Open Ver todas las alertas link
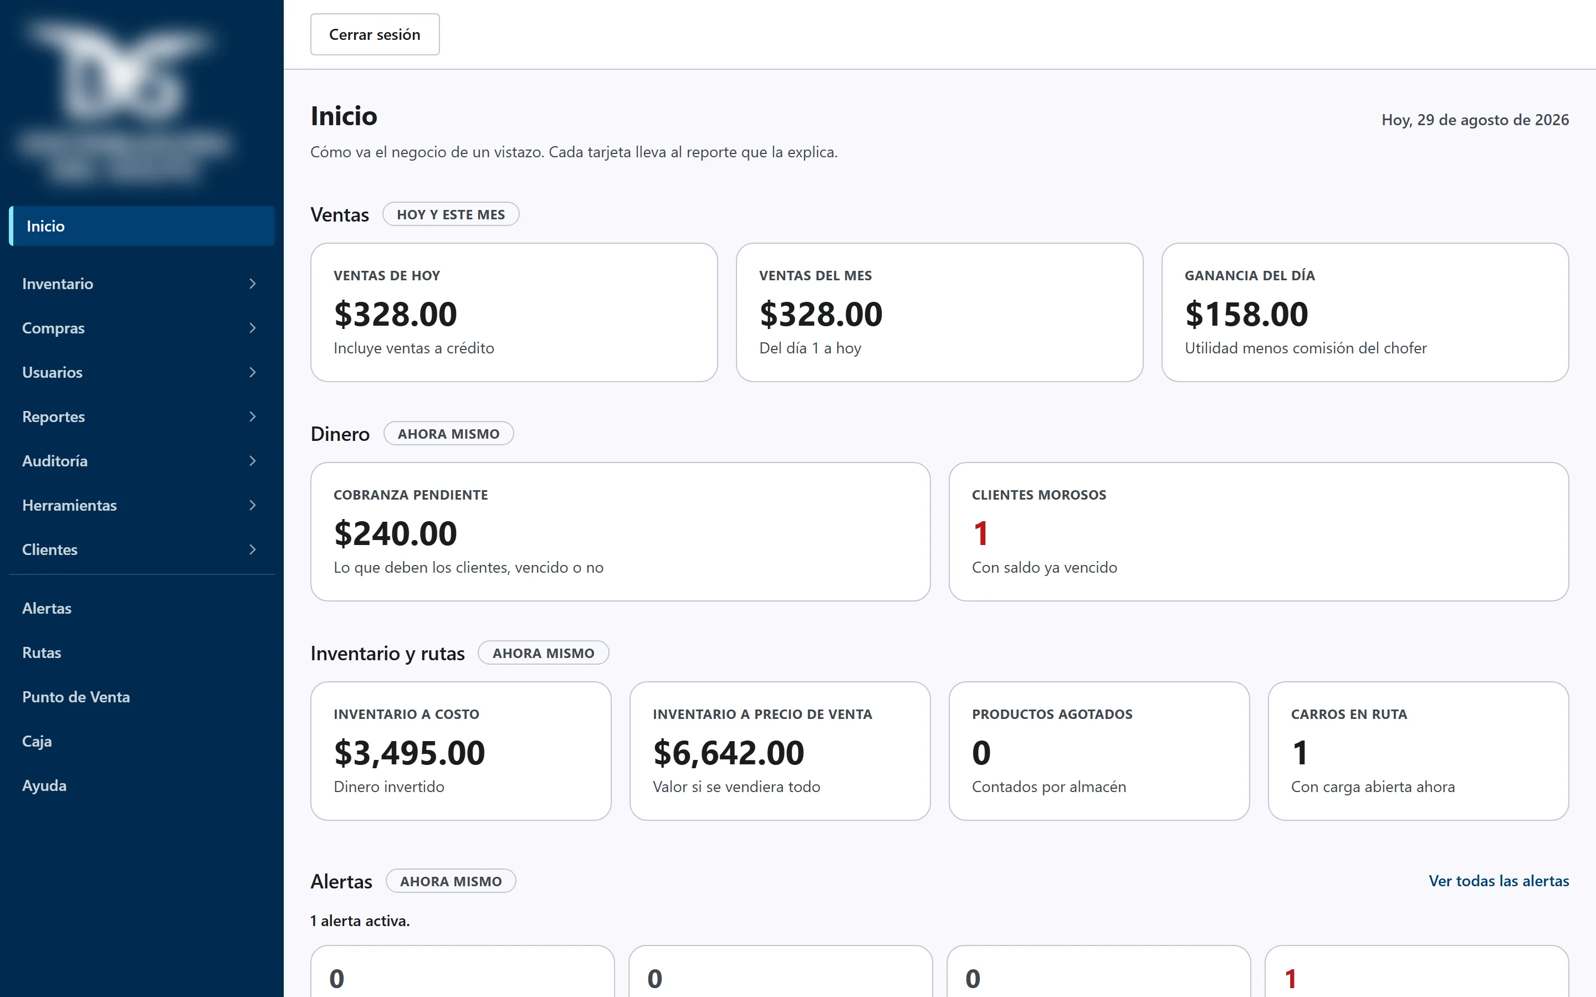This screenshot has width=1596, height=997. pos(1498,880)
